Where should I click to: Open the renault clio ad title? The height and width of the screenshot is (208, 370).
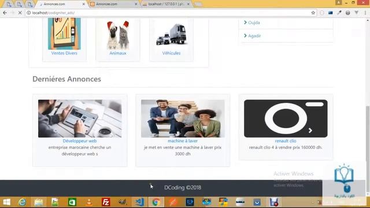point(286,141)
